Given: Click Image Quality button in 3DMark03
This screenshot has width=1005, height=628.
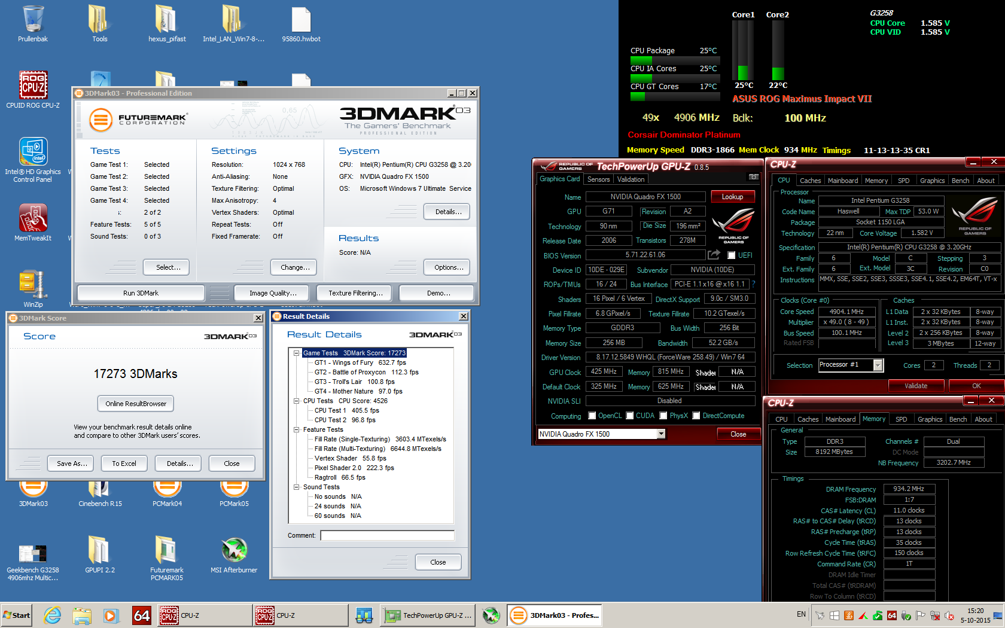Looking at the screenshot, I should click(x=273, y=293).
